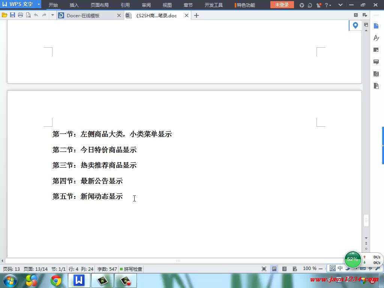The height and width of the screenshot is (288, 384).
Task: Save the document with disk icon
Action: [x=12, y=15]
